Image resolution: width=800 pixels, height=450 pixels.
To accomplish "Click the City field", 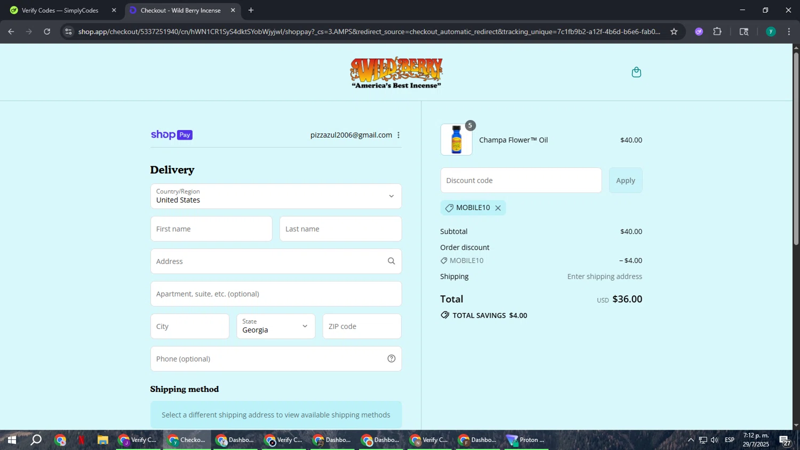I will pyautogui.click(x=190, y=326).
